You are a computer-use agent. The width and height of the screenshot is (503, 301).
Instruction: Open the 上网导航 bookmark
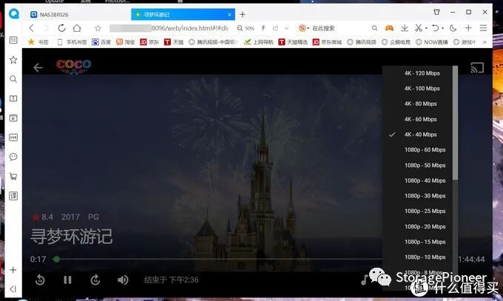click(x=259, y=42)
